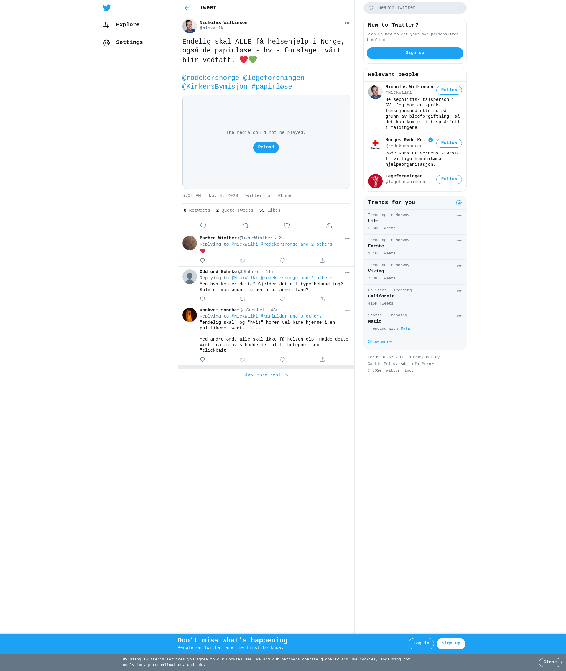
Task: Click the Twitter bird logo
Action: coord(107,8)
